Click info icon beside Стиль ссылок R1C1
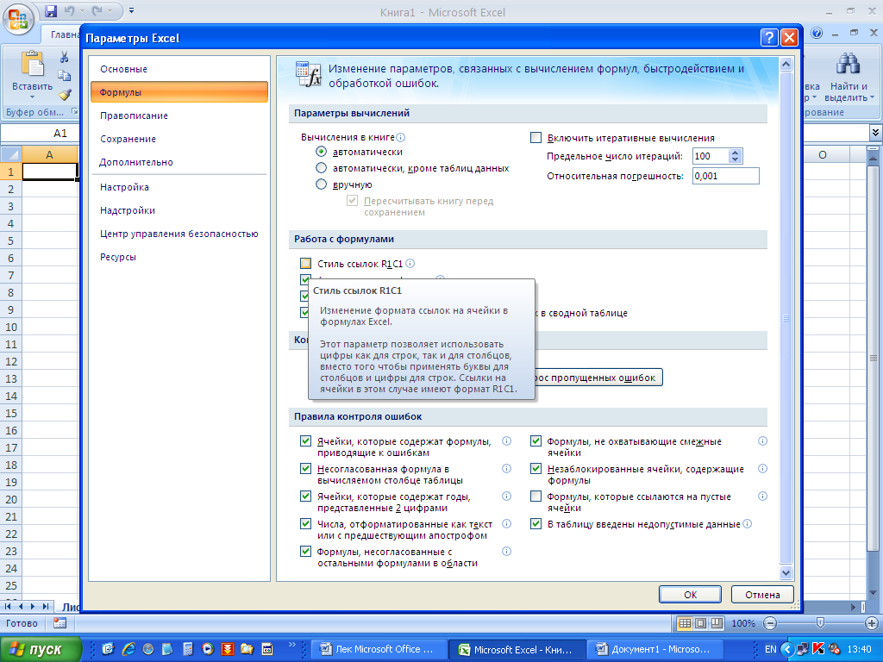 point(410,264)
